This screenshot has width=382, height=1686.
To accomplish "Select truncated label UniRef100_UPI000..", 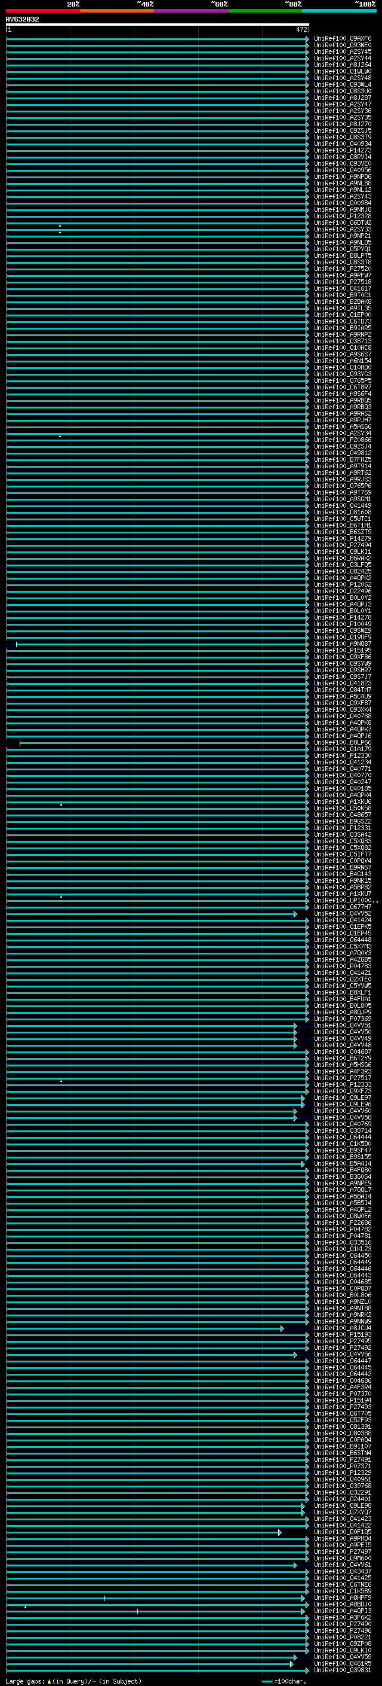I will coord(346,901).
